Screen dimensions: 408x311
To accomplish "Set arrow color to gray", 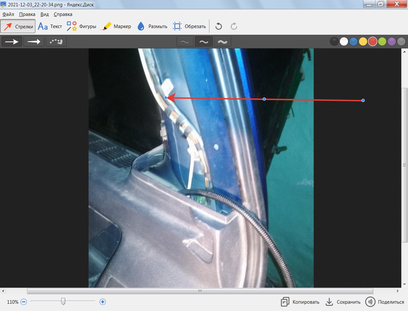I will click(401, 41).
